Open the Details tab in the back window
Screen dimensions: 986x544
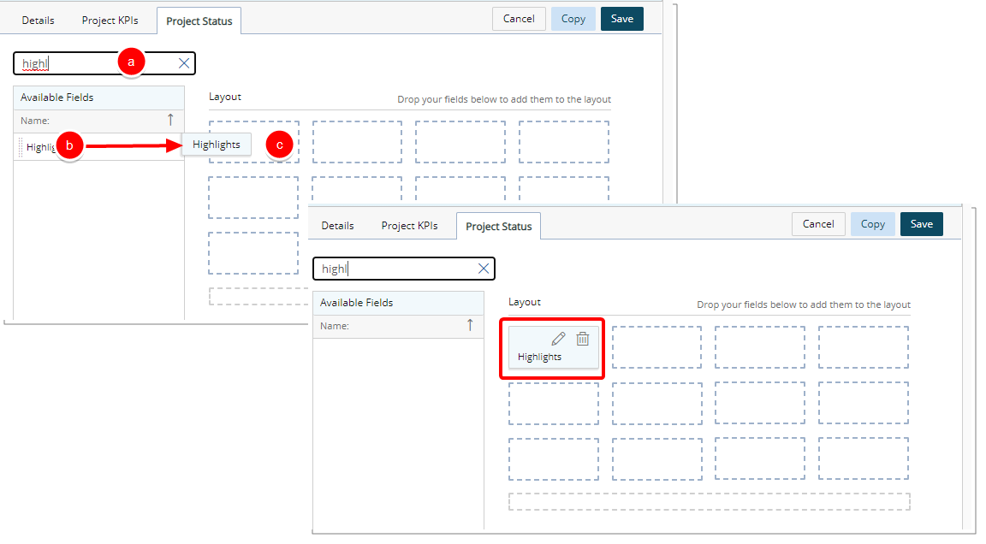click(x=38, y=21)
